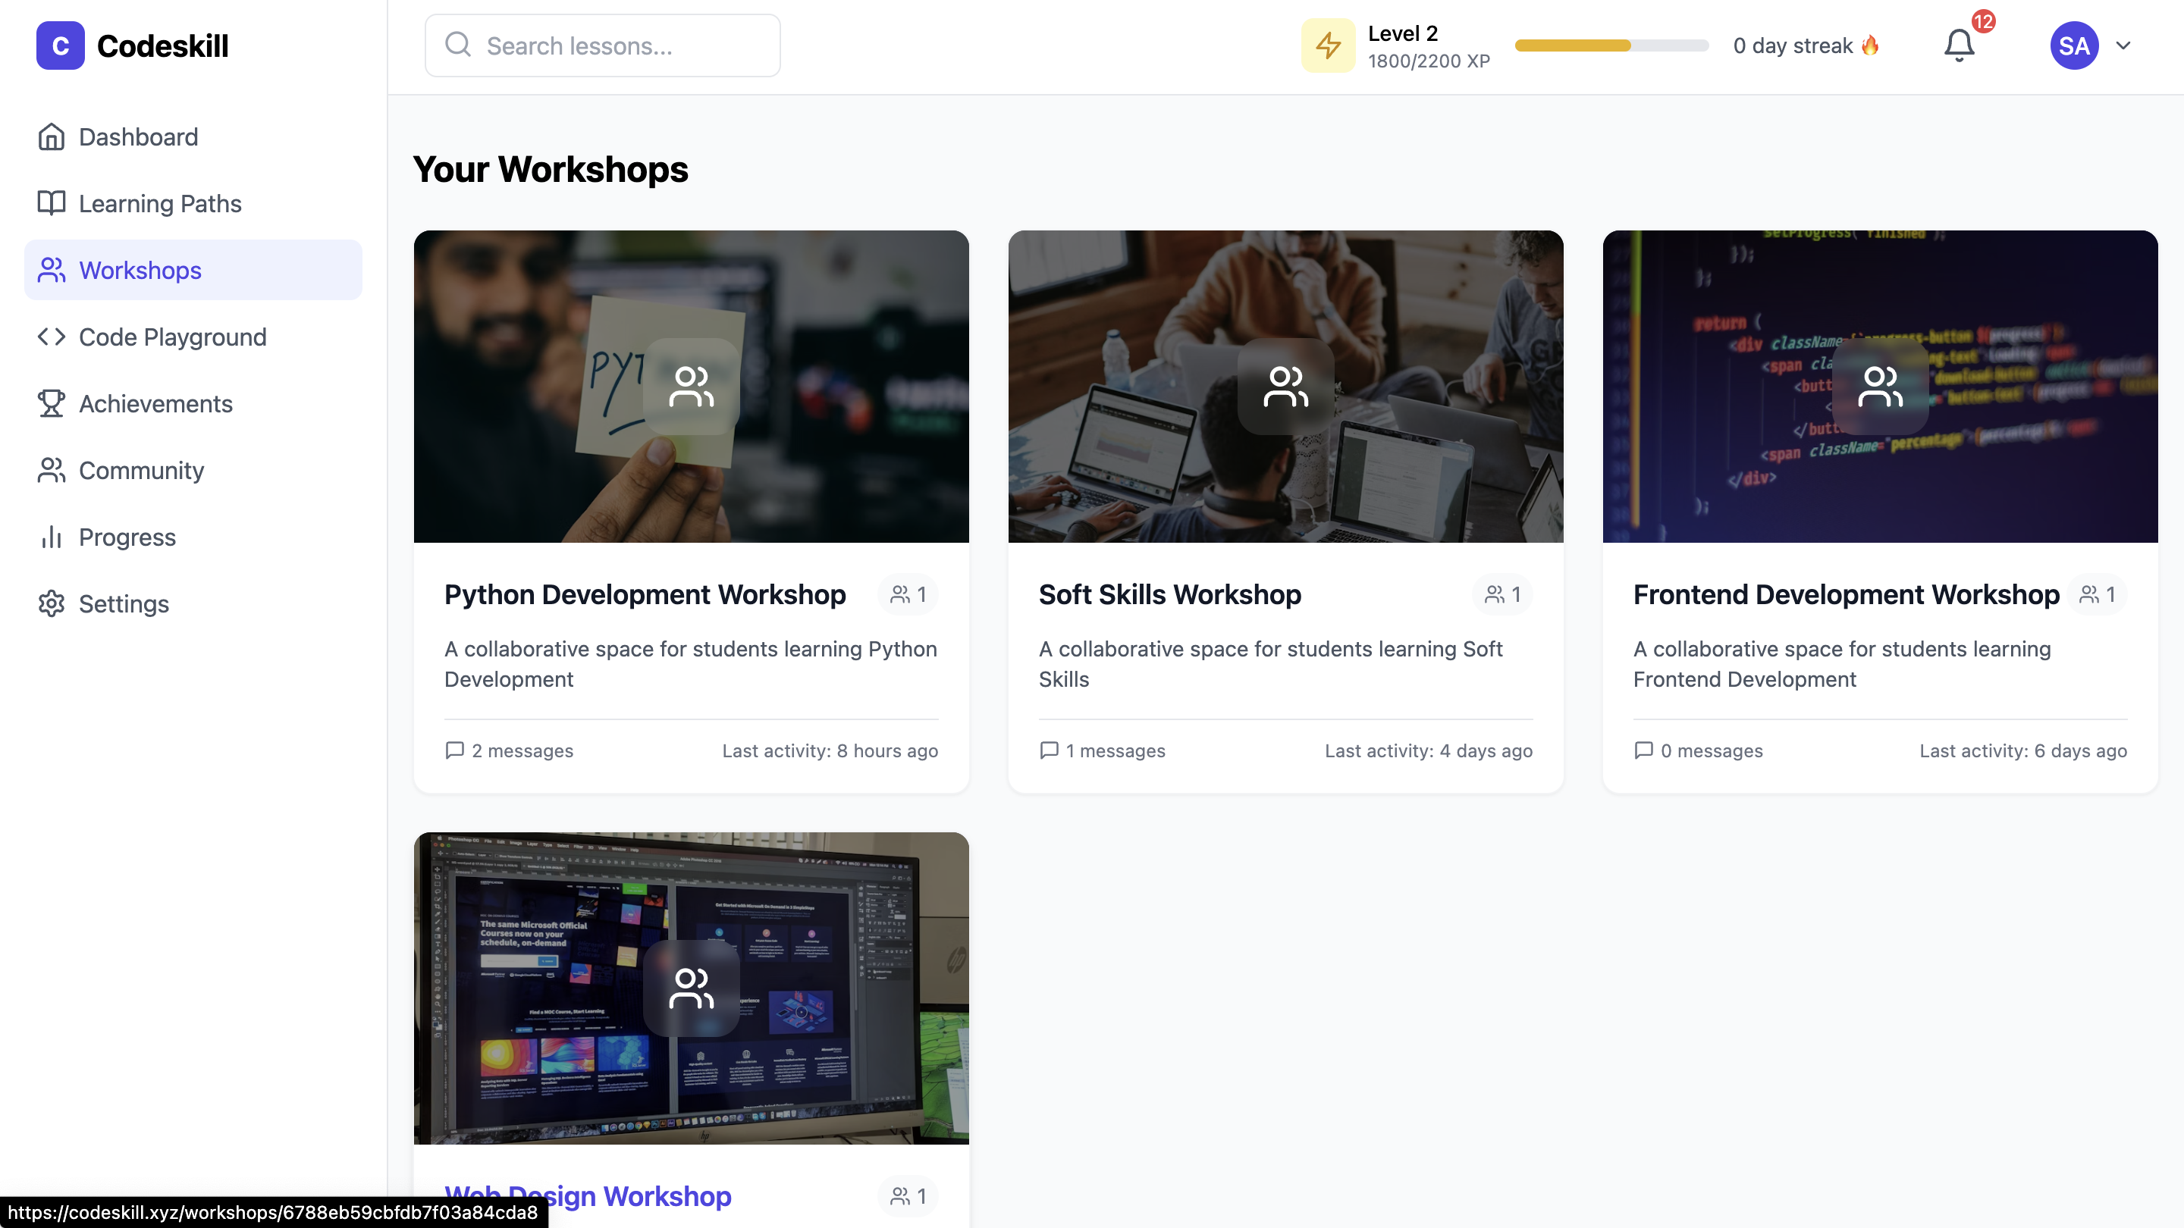This screenshot has height=1228, width=2184.
Task: Click the Dashboard home icon
Action: click(51, 136)
